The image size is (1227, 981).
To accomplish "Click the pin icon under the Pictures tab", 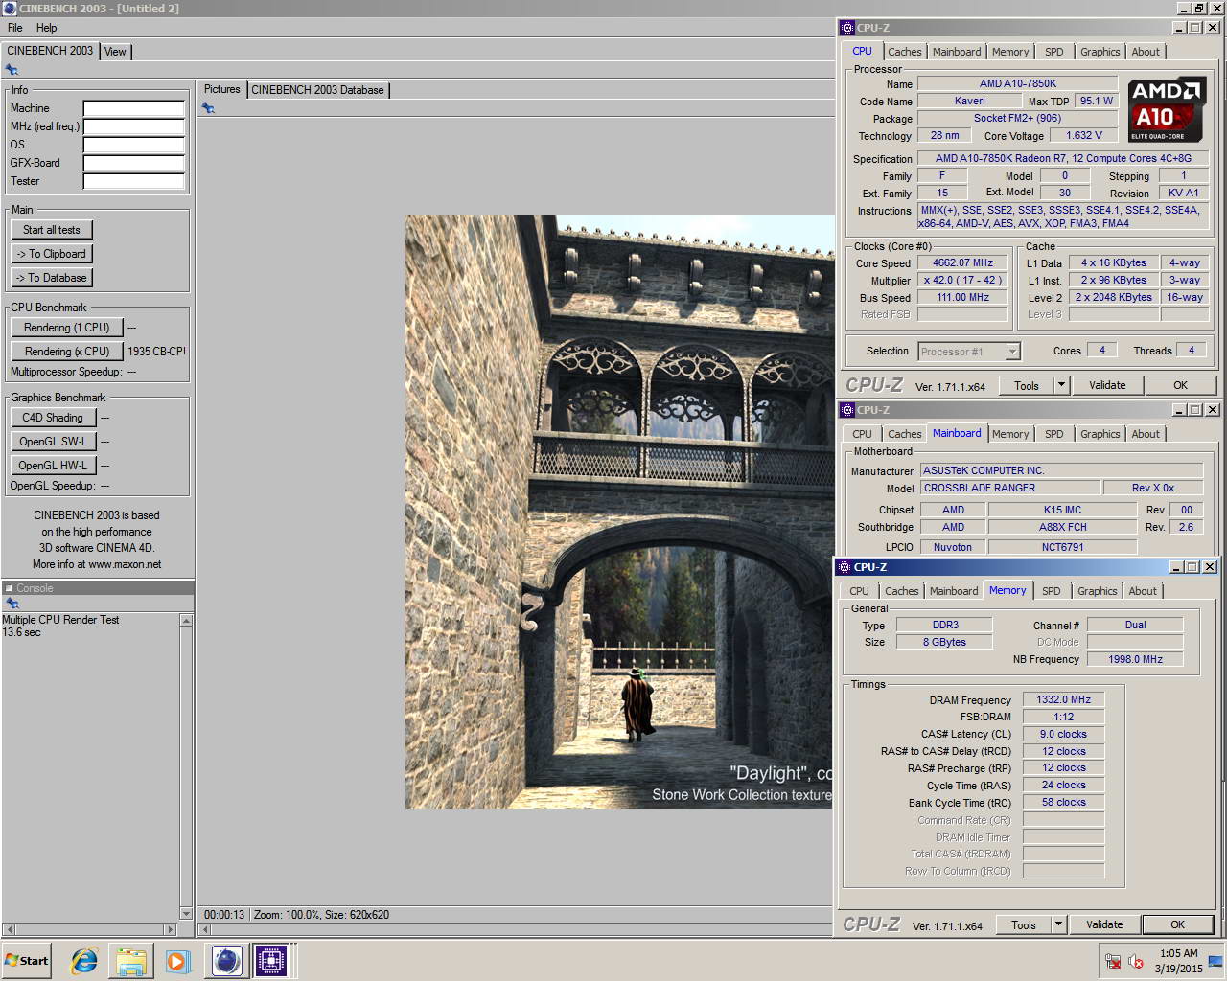I will click(208, 108).
